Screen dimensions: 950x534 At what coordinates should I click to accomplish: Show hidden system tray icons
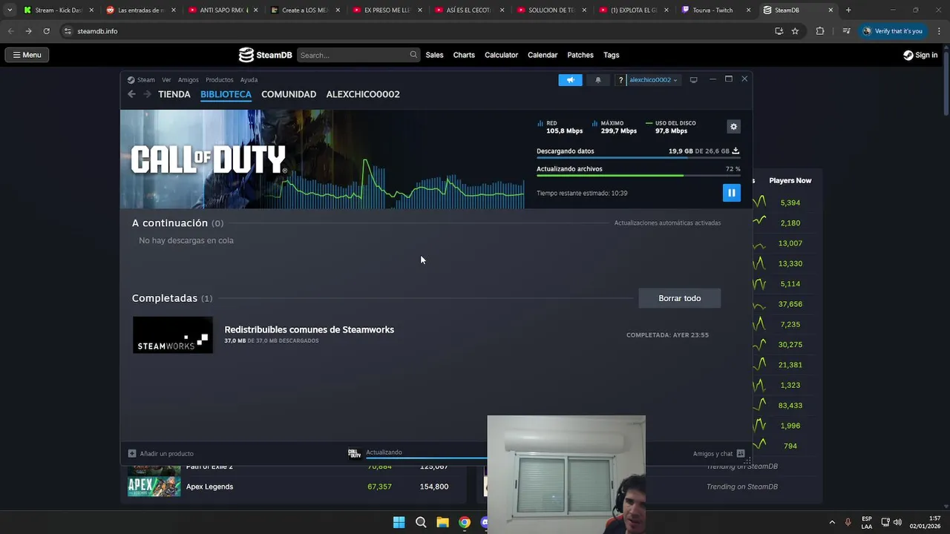pyautogui.click(x=831, y=522)
